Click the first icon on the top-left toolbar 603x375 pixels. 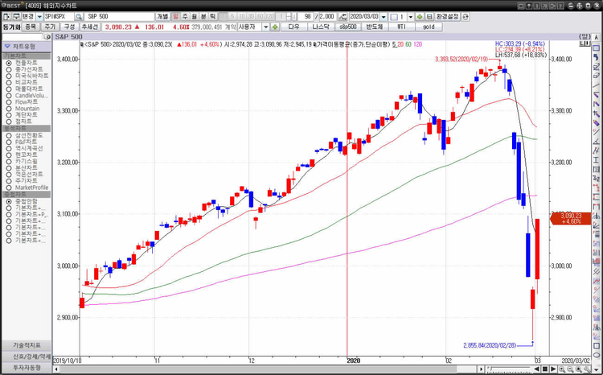pyautogui.click(x=6, y=17)
